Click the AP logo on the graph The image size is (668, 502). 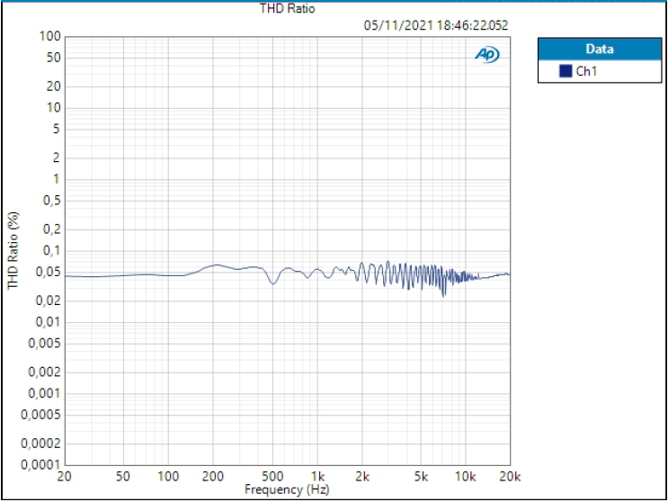pos(487,55)
